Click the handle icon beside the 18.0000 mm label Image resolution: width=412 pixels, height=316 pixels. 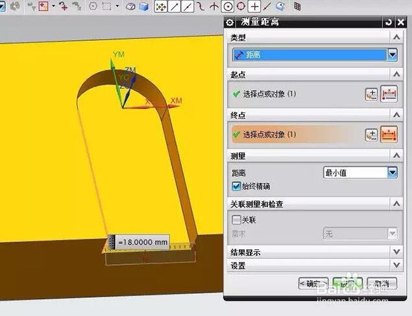112,242
